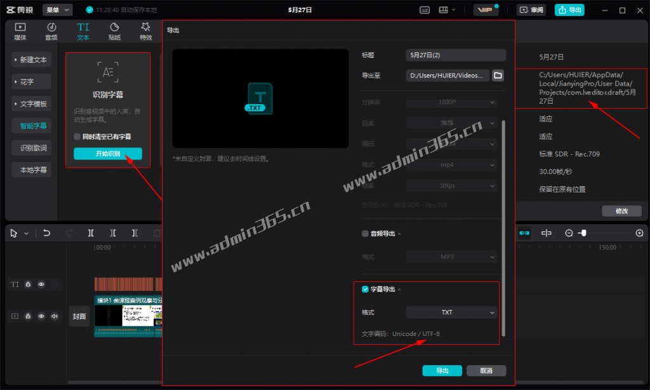Click the undo icon in timeline toolbar
The height and width of the screenshot is (390, 650).
(47, 233)
